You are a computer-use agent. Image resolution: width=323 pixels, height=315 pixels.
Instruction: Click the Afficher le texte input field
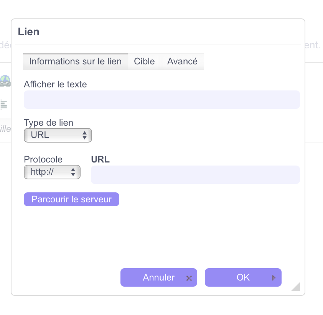point(162,100)
